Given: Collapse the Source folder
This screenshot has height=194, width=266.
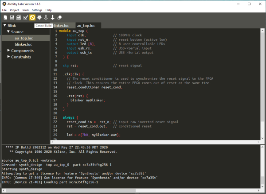Looking at the screenshot, I should click(8, 32).
